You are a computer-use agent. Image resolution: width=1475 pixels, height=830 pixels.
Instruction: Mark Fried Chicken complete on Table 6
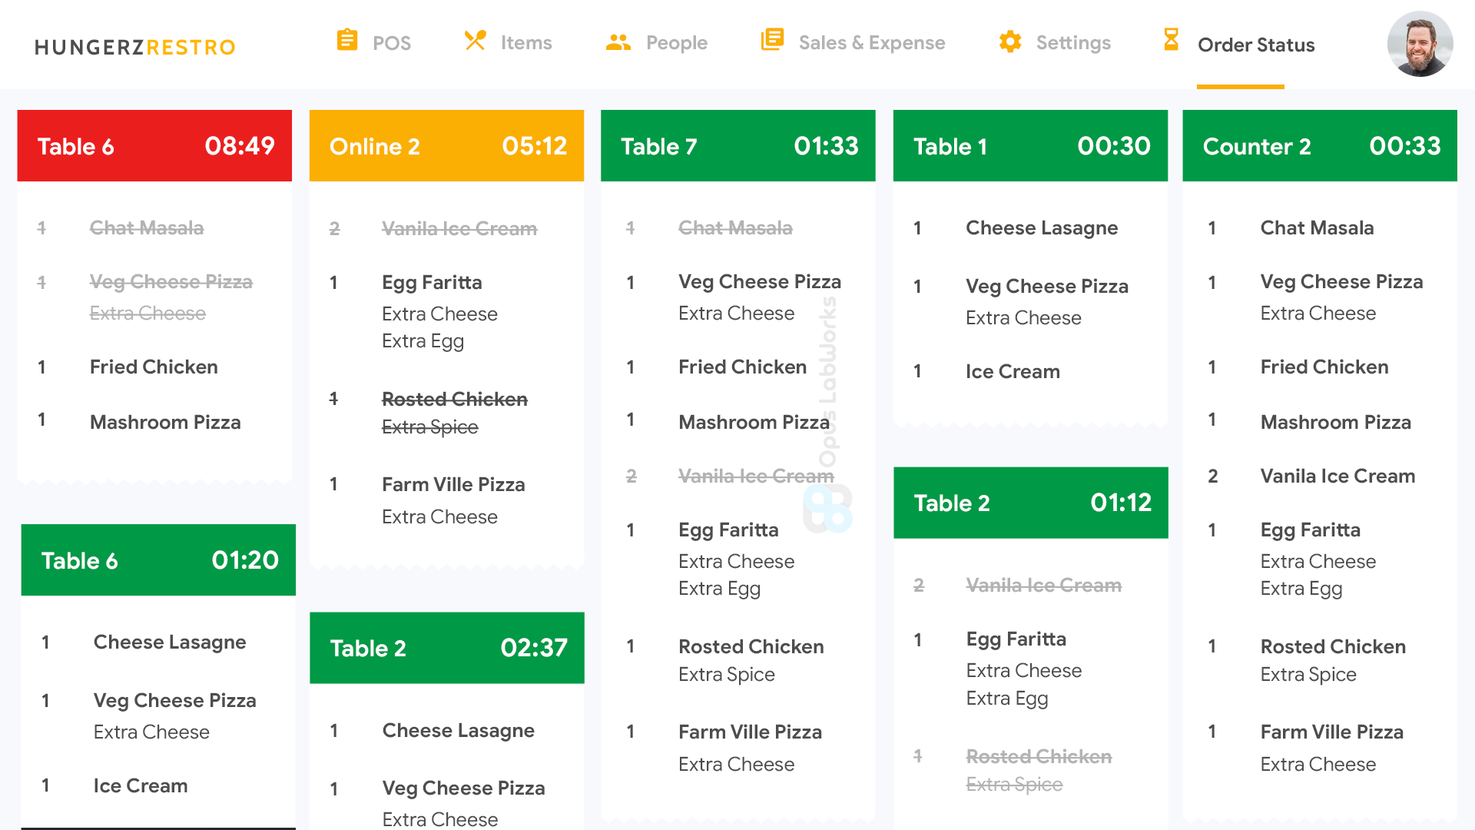click(153, 367)
